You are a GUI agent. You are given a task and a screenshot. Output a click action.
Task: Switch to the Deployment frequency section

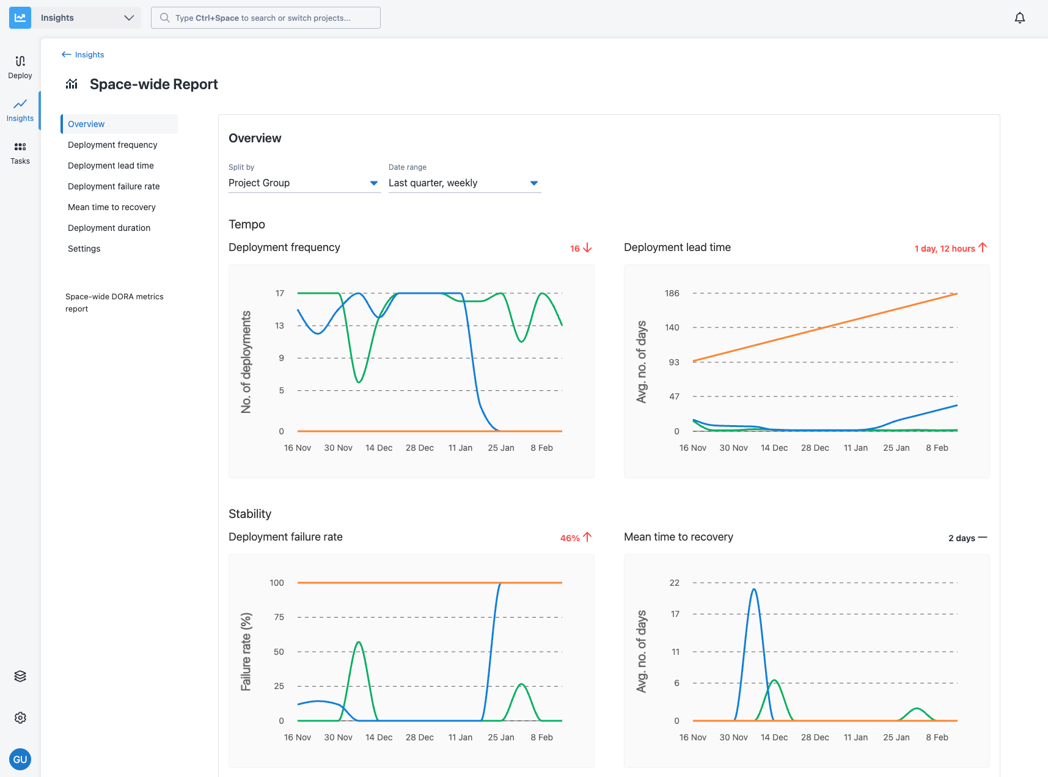pyautogui.click(x=112, y=145)
